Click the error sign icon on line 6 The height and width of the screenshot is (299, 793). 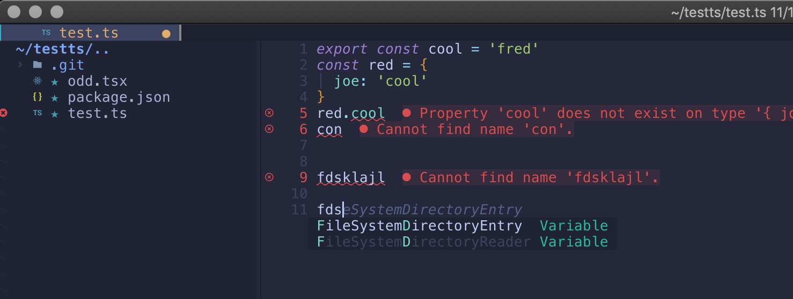tap(269, 129)
